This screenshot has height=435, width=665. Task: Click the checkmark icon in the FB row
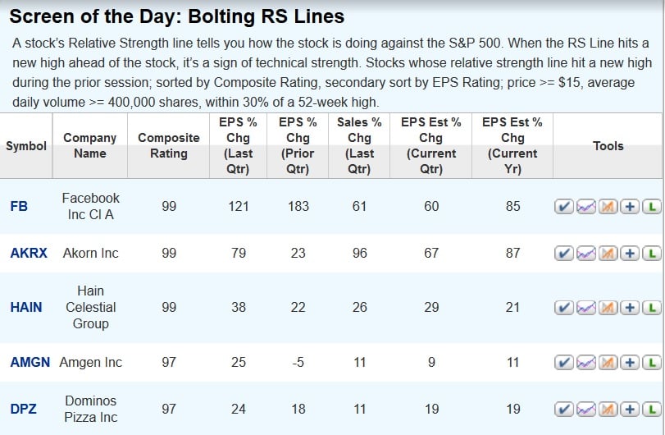(564, 207)
